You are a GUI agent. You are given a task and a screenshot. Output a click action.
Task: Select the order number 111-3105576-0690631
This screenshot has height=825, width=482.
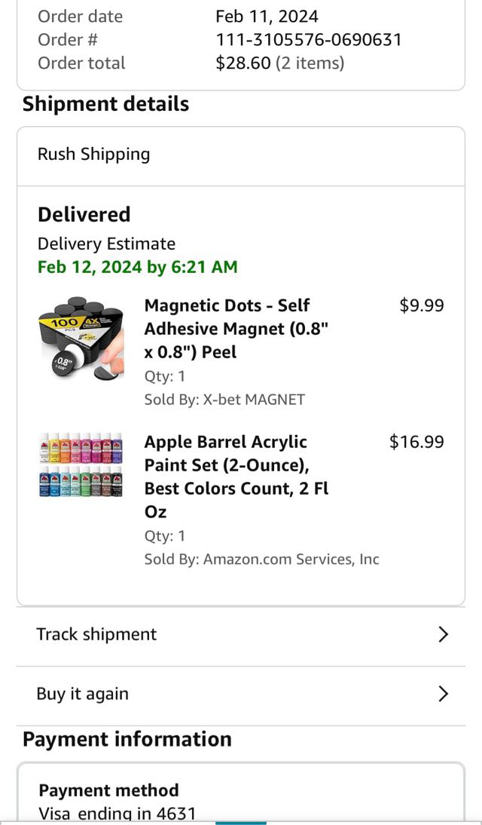309,39
